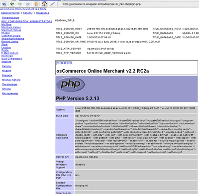Open the Logging configuration link
Screen dimensions: 199x194
click(x=6, y=47)
